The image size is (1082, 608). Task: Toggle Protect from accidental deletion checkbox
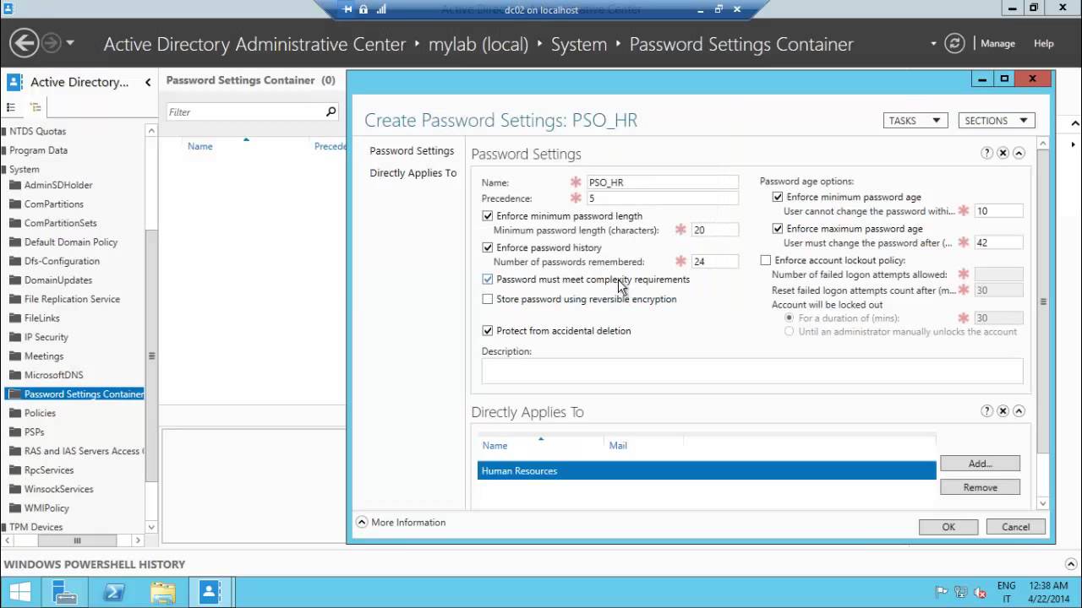click(x=487, y=331)
